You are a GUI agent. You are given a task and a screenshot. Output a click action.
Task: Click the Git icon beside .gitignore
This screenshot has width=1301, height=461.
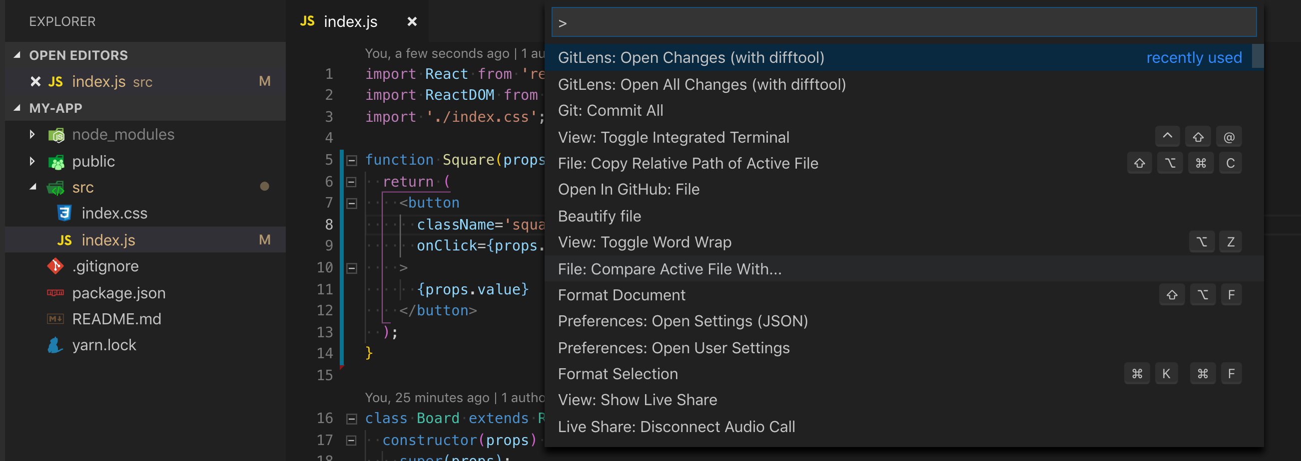[55, 266]
